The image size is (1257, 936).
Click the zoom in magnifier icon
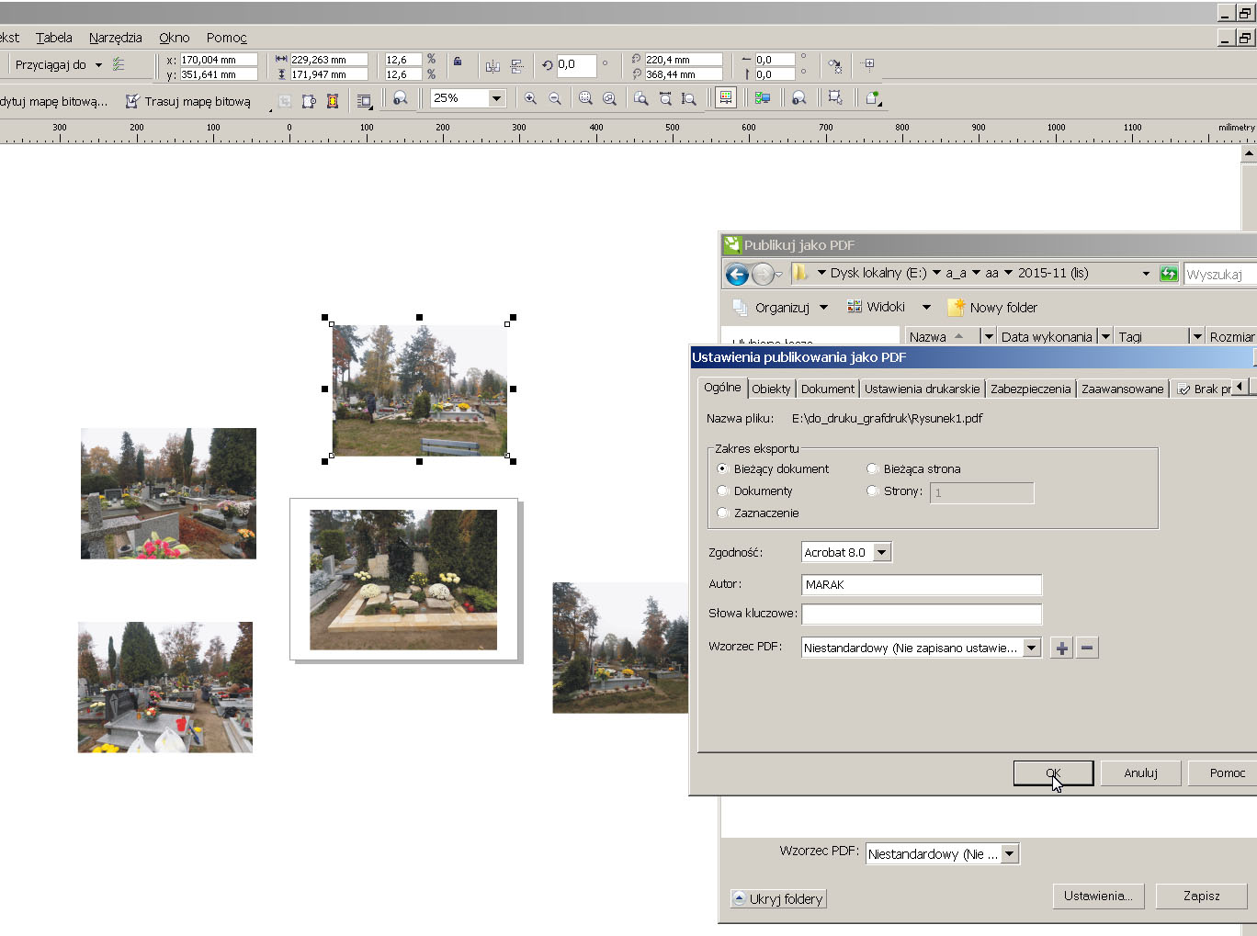530,98
